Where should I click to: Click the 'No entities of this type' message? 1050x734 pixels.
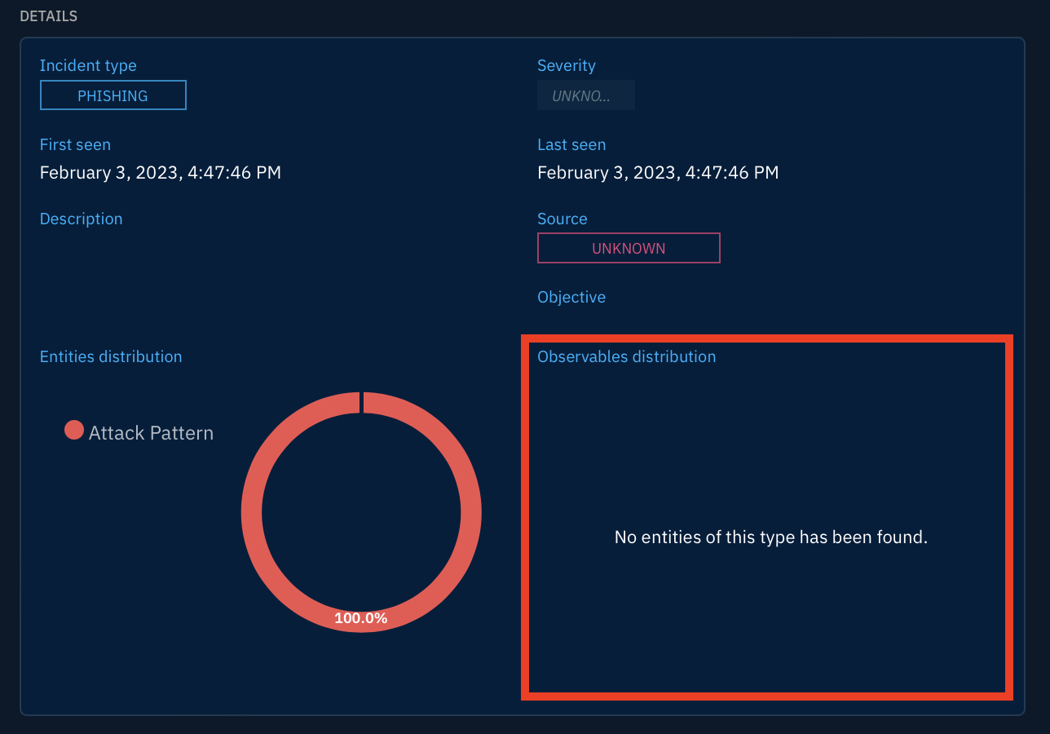[x=770, y=537]
